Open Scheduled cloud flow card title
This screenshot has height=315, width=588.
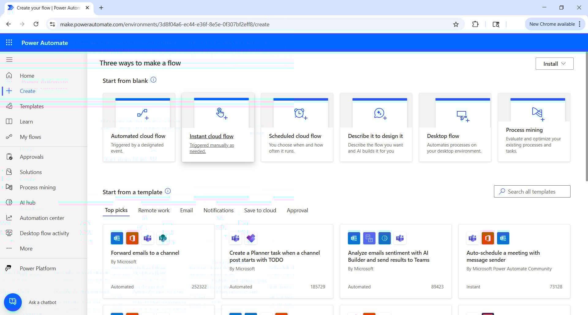coord(295,136)
